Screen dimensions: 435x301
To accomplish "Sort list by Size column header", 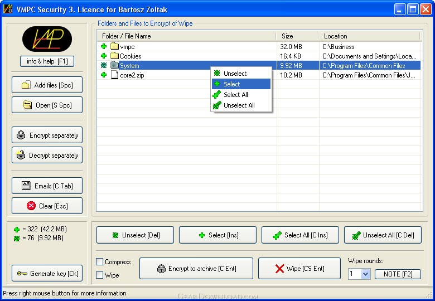I will [x=297, y=36].
